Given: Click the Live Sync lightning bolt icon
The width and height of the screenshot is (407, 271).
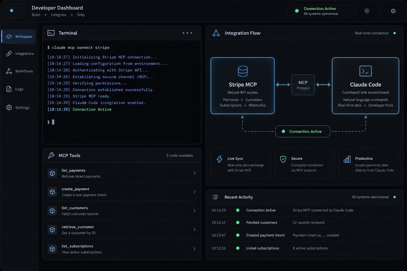Looking at the screenshot, I should click(x=219, y=159).
